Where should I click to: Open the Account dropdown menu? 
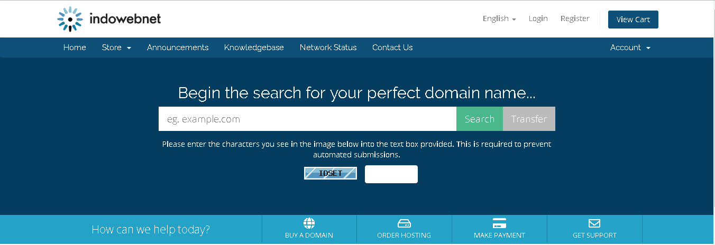pyautogui.click(x=630, y=48)
